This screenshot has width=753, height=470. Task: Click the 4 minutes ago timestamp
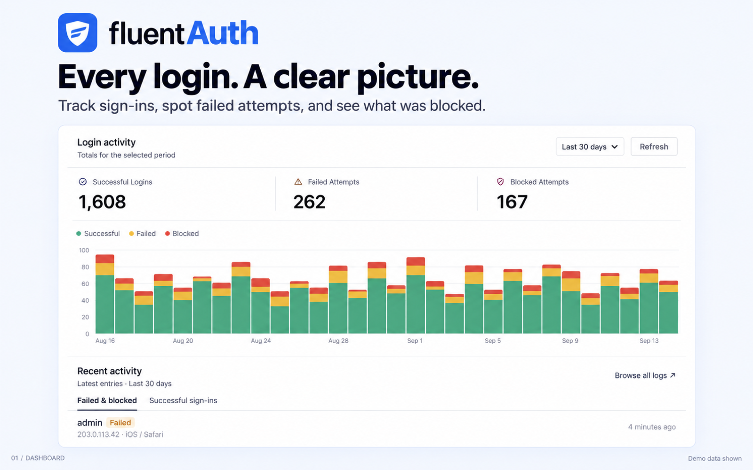pos(652,427)
